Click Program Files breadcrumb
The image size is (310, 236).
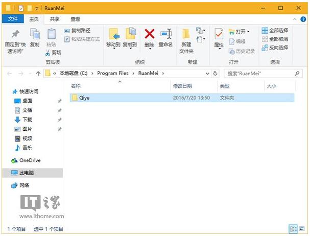point(113,73)
